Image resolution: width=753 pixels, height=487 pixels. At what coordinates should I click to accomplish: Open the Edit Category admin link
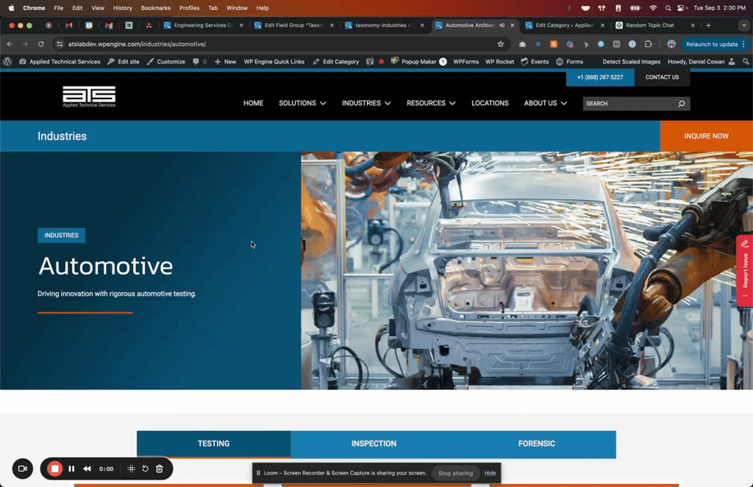click(335, 62)
